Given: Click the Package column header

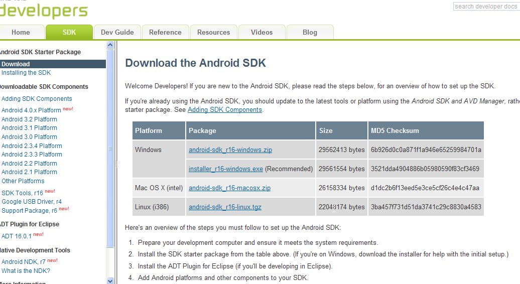Looking at the screenshot, I should click(x=250, y=130).
